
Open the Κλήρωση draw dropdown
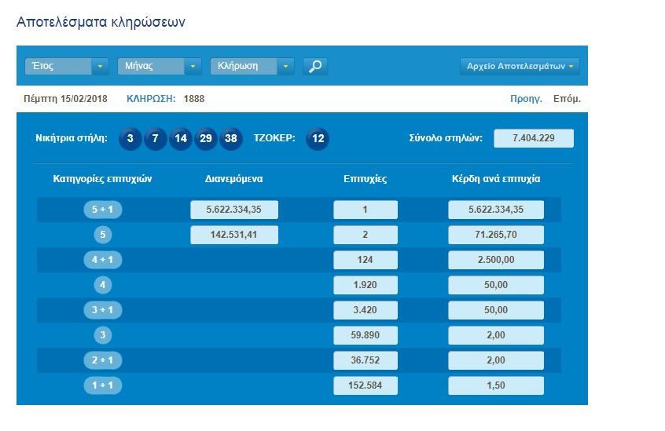click(x=252, y=67)
